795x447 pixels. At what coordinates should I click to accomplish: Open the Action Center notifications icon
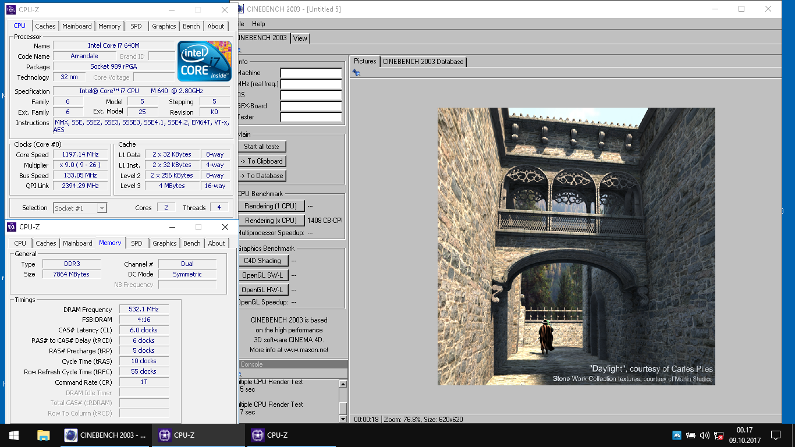[x=775, y=435]
